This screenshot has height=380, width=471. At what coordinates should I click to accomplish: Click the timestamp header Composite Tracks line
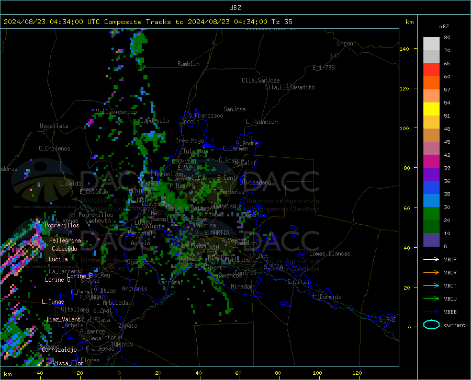148,22
